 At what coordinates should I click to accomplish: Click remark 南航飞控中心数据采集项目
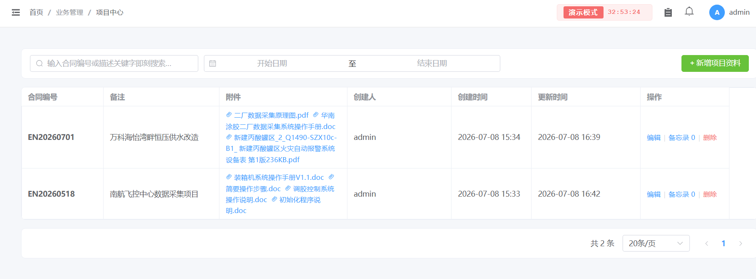pyautogui.click(x=154, y=194)
